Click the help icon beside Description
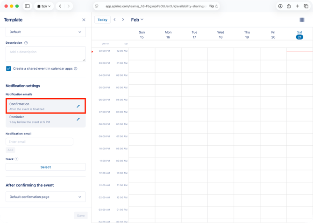 pos(26,43)
